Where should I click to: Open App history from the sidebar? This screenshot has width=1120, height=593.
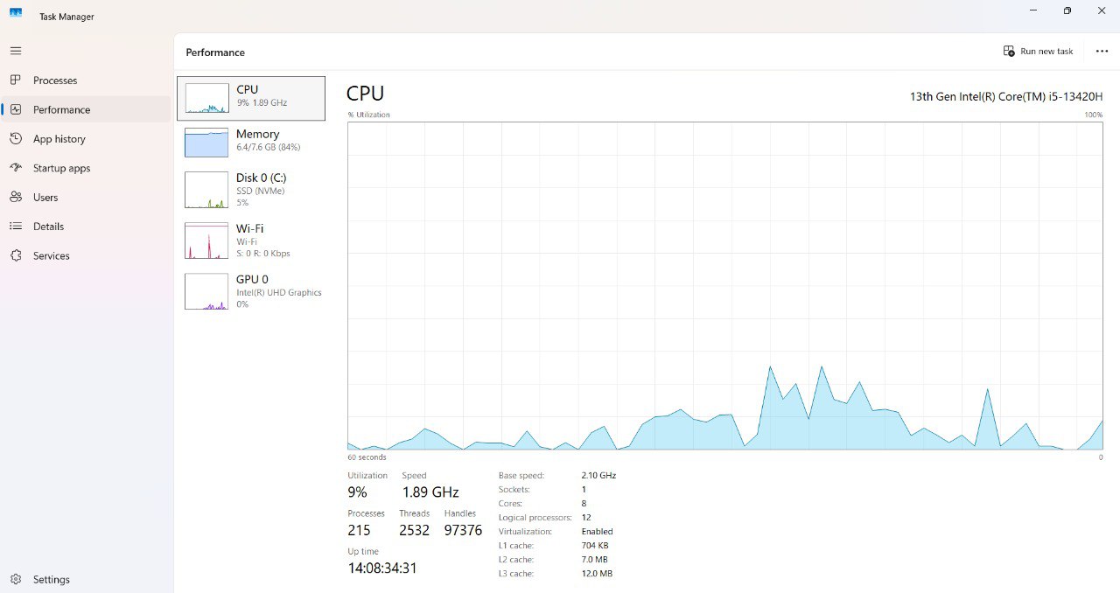pos(16,138)
